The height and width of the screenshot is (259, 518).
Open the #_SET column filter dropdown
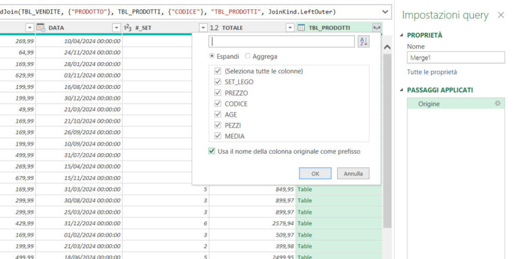pyautogui.click(x=203, y=28)
